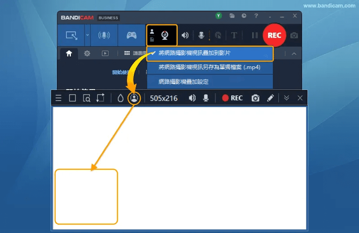Open the video play tab
This screenshot has width=359, height=233.
point(105,53)
